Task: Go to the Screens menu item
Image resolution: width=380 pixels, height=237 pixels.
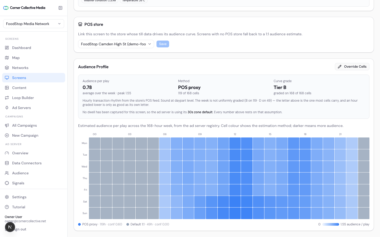Action: (34, 78)
